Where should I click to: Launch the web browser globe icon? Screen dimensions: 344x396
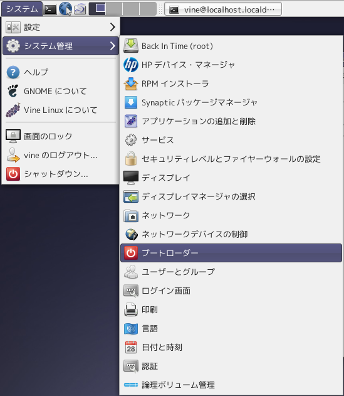[x=65, y=9]
